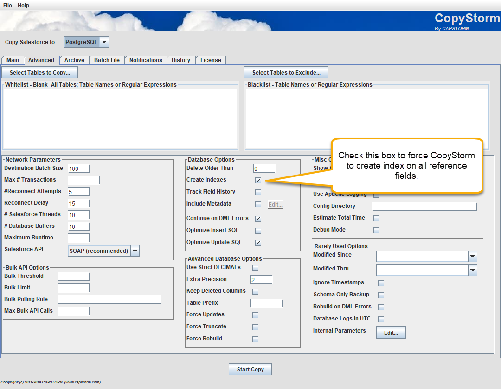Disable Optimize Update SQL checkbox
This screenshot has height=389, width=501.
point(258,243)
